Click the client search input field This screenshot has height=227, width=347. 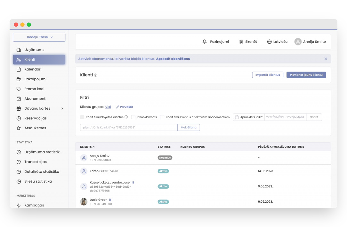tap(128, 128)
